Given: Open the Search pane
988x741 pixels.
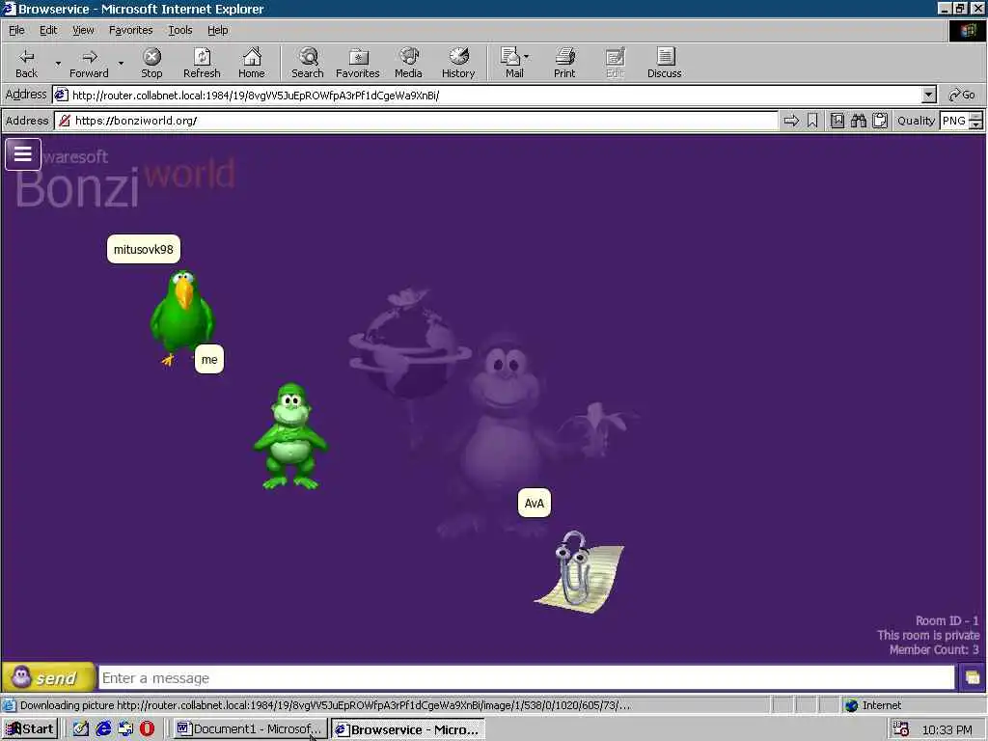Looking at the screenshot, I should (x=308, y=63).
